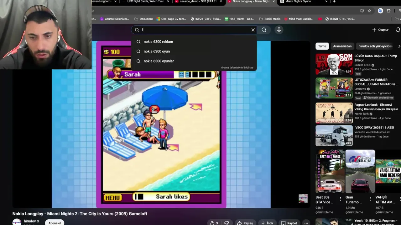Bookmark this page with star icon
Viewport: 401px width, 225px height.
(x=369, y=11)
